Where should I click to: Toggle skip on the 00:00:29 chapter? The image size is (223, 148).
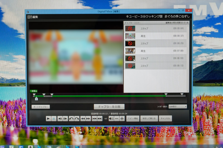click(130, 44)
